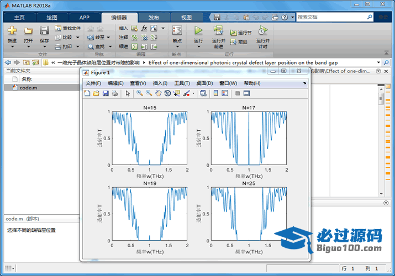Switch to the Publish (发布) tab
This screenshot has width=395, height=276.
pyautogui.click(x=154, y=17)
